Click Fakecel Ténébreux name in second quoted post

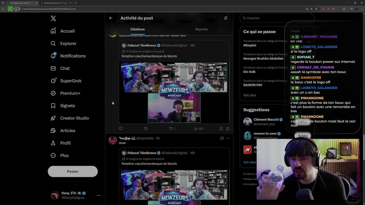[x=142, y=153]
